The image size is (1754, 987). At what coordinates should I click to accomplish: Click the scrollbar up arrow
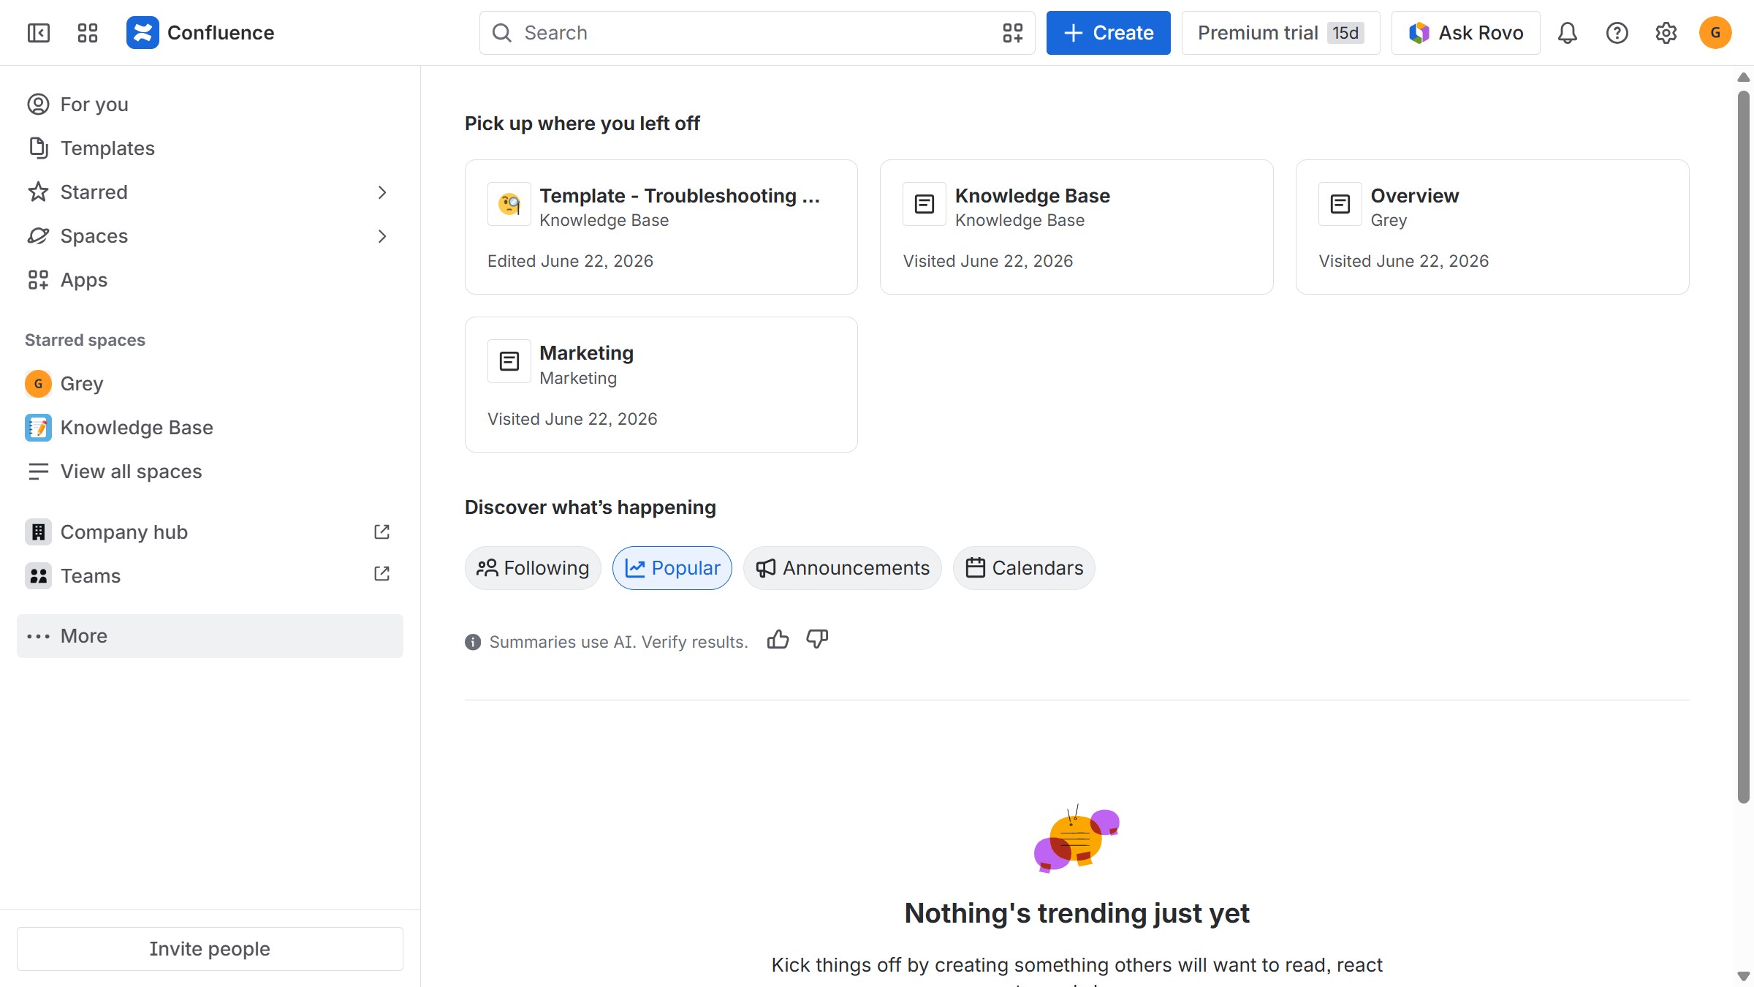(1744, 77)
